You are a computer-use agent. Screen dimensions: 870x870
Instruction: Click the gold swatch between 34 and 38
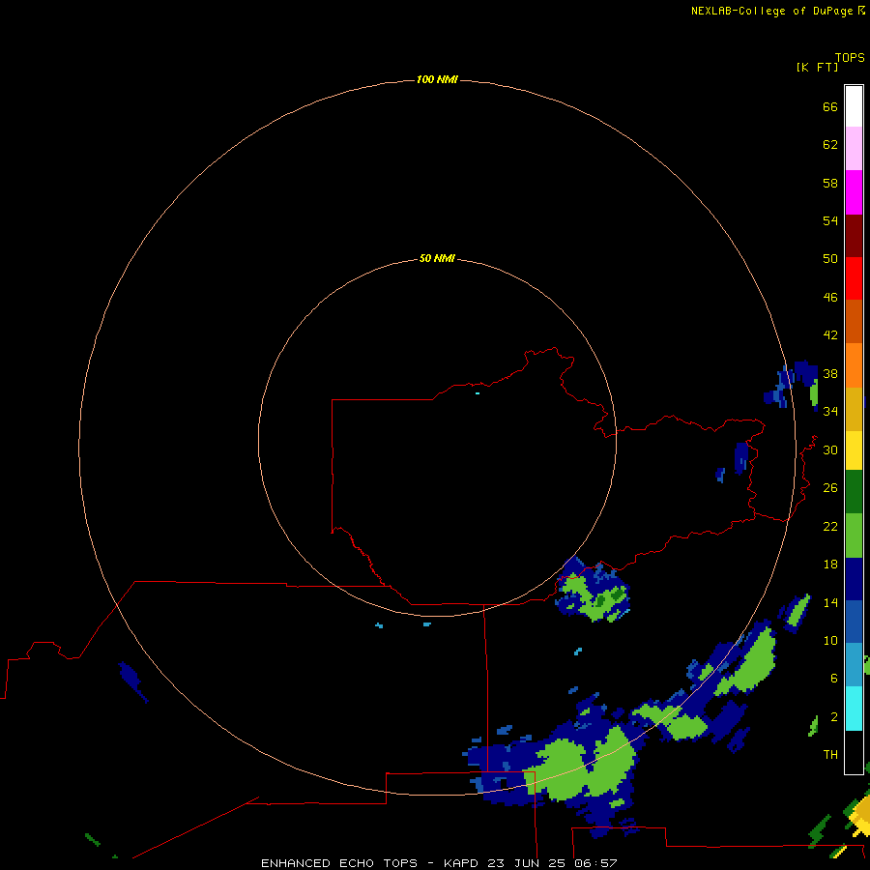pos(854,409)
